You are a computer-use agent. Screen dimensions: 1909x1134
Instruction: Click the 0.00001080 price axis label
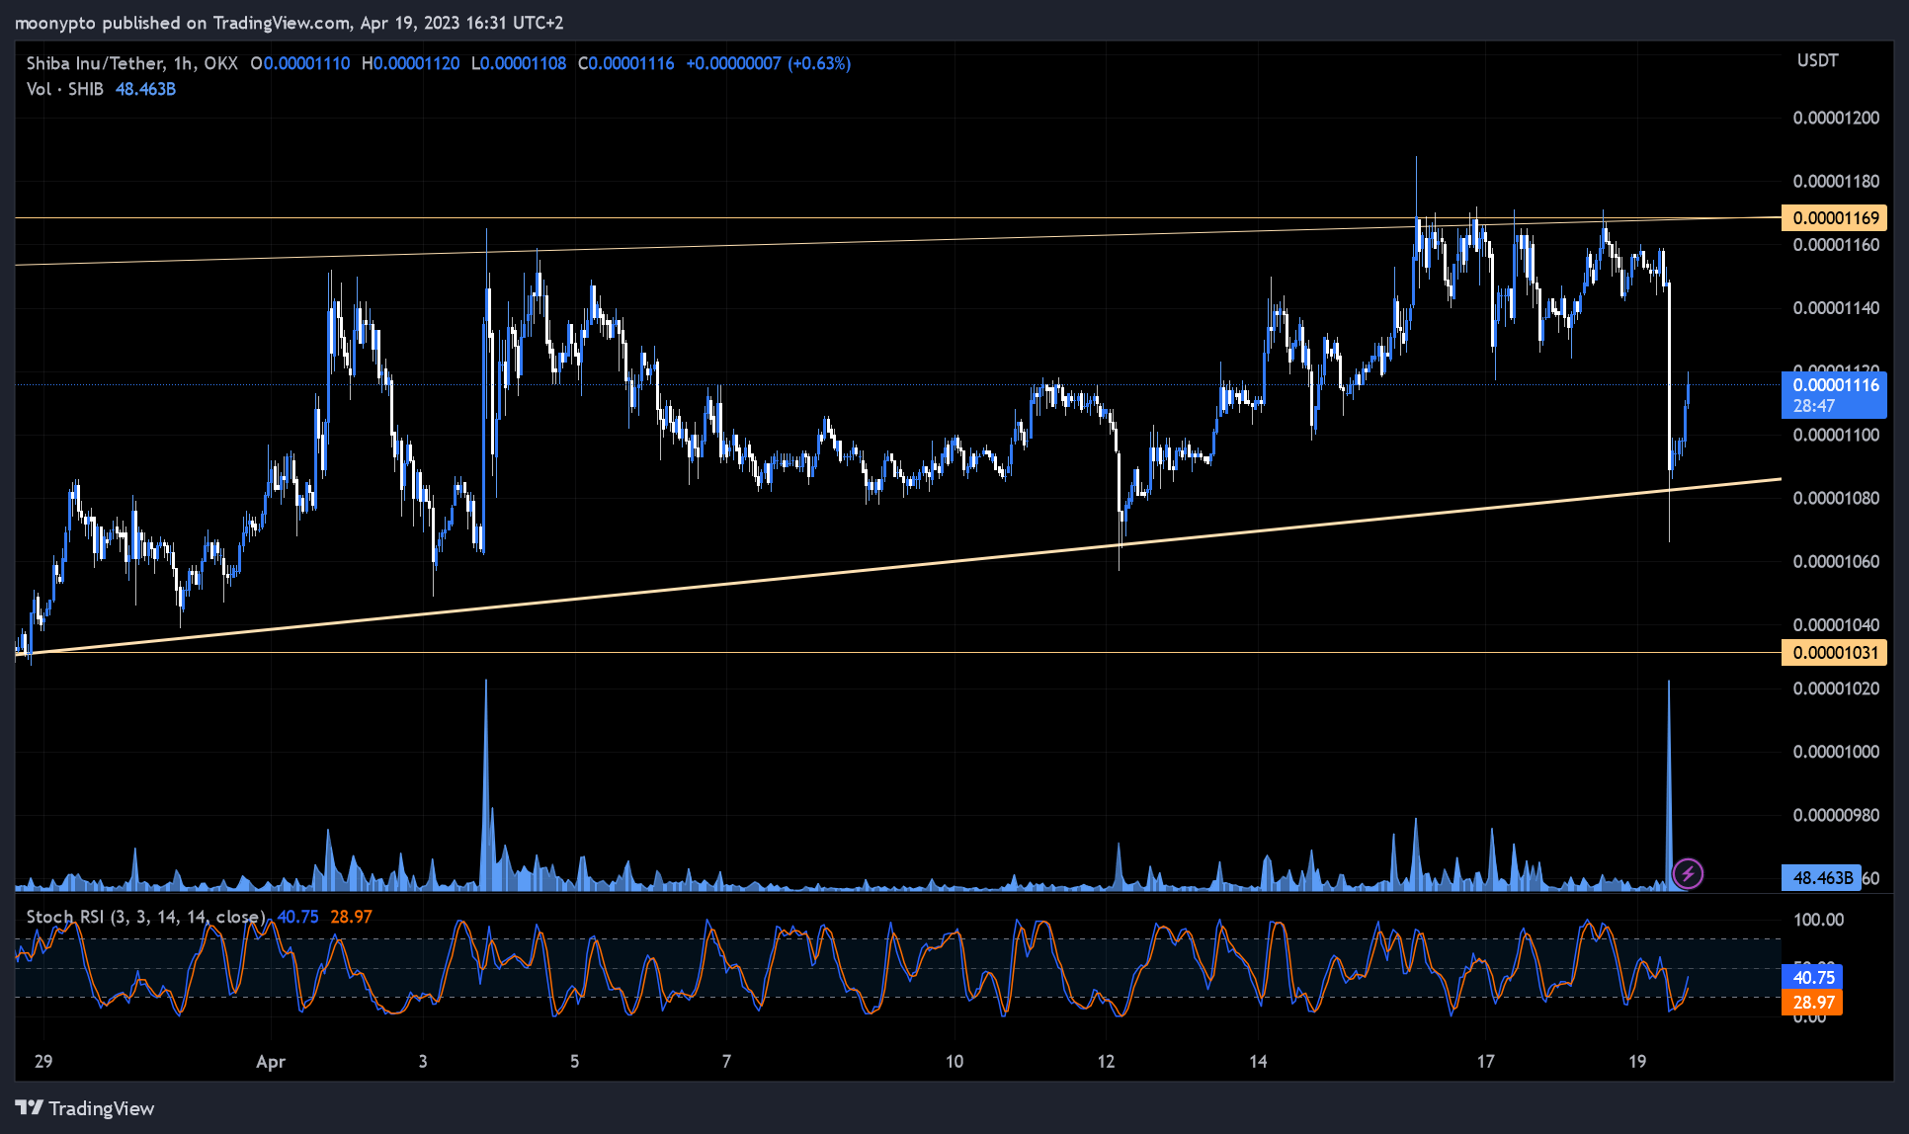click(x=1836, y=498)
